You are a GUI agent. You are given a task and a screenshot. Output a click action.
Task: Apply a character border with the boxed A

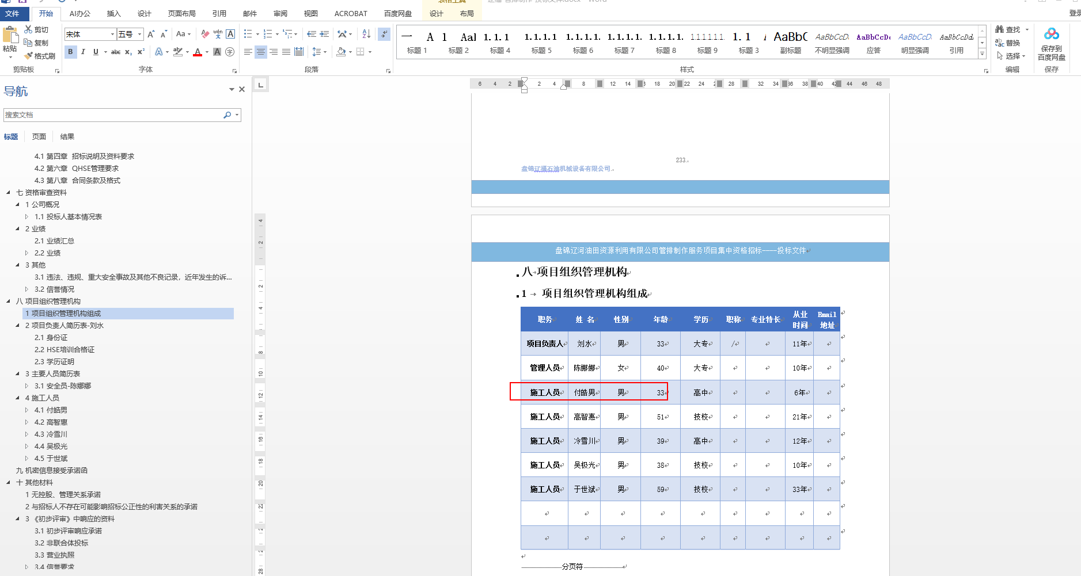230,35
